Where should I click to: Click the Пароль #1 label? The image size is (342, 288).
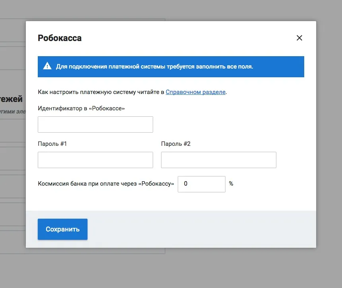pyautogui.click(x=52, y=144)
